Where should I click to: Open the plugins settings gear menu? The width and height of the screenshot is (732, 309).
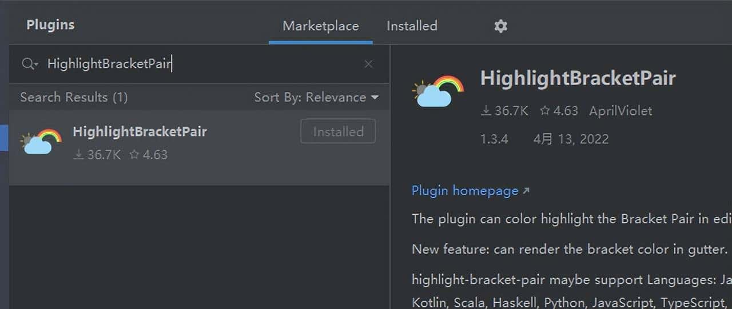500,26
